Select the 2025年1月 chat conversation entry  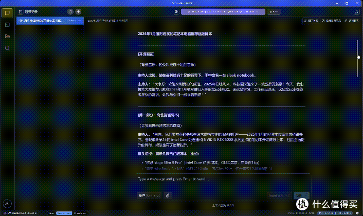(x=50, y=21)
